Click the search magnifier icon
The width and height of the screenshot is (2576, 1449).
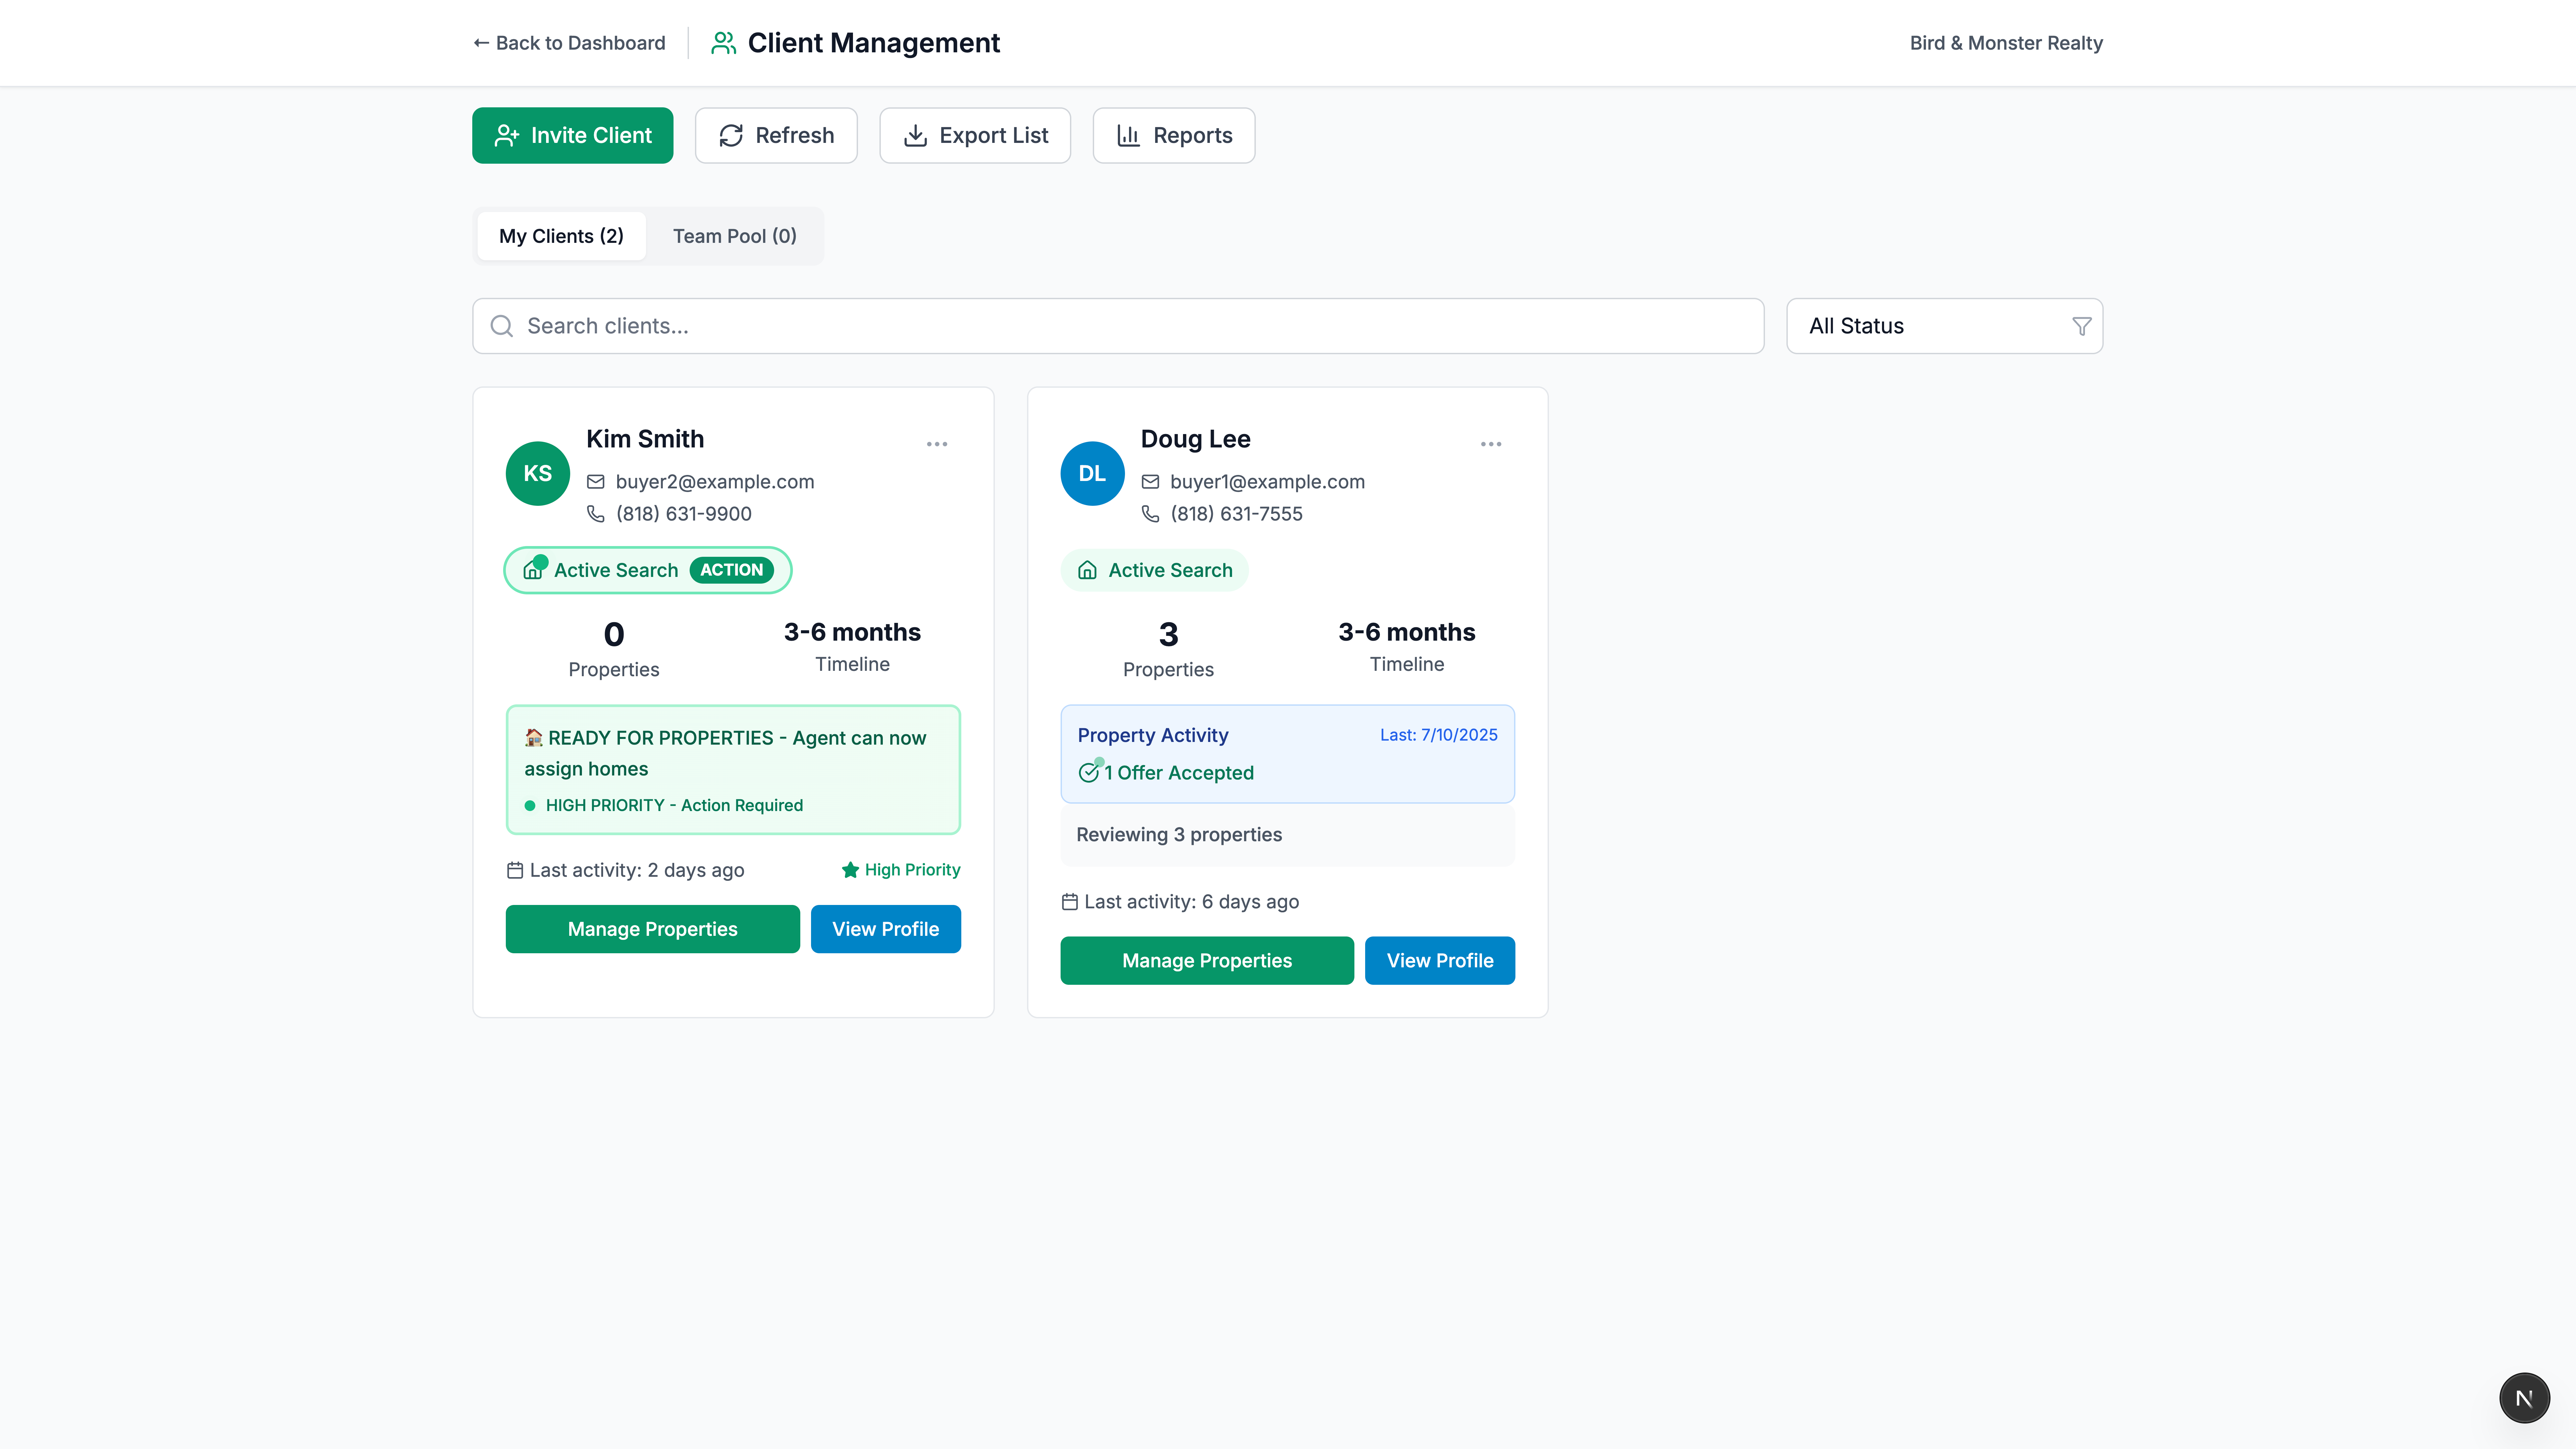pyautogui.click(x=502, y=326)
